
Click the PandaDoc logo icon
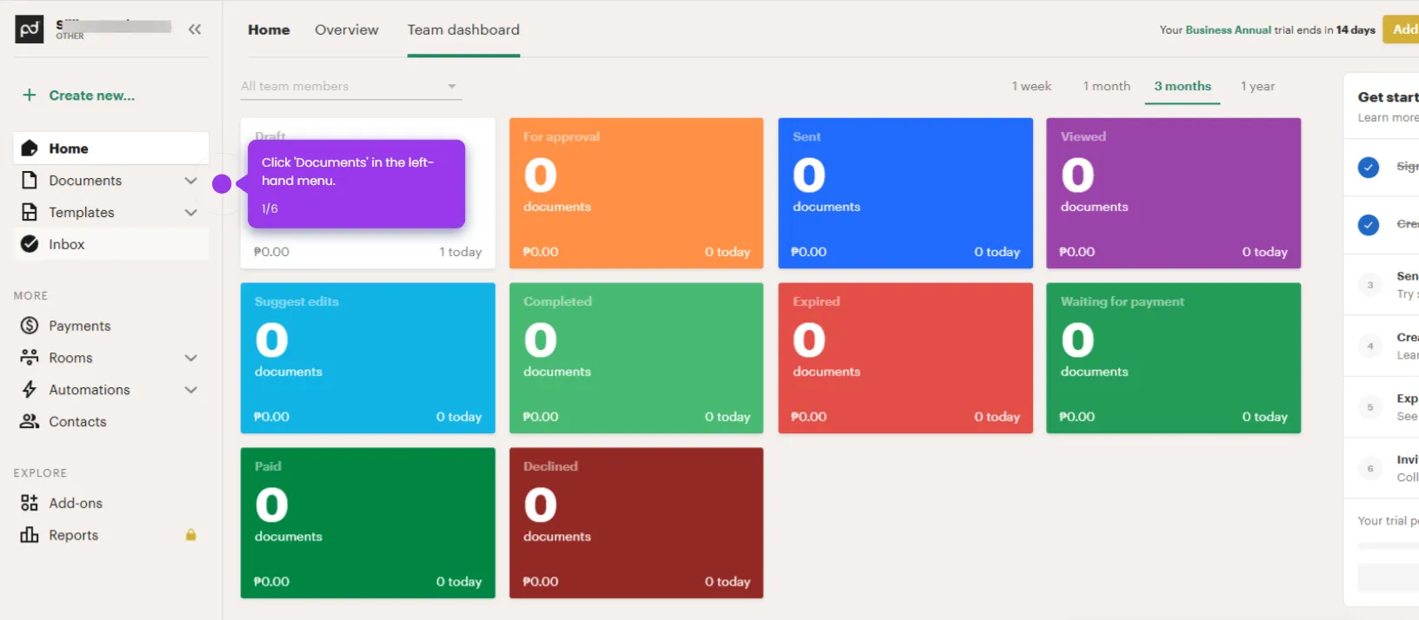[30, 30]
